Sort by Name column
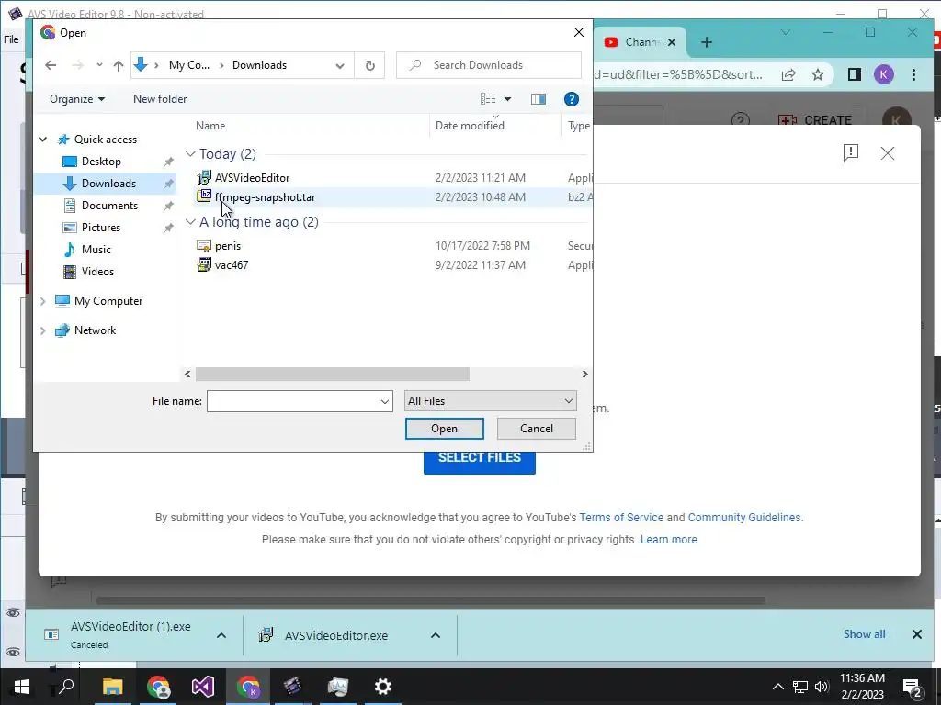Screen dimensions: 941x705 click(210, 125)
